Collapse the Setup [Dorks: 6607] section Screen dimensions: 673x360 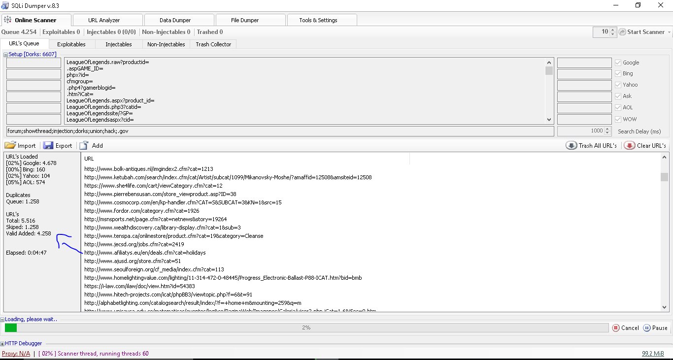pyautogui.click(x=6, y=54)
